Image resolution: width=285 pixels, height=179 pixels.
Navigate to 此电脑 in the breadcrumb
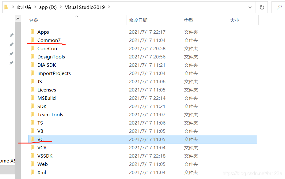[24, 7]
